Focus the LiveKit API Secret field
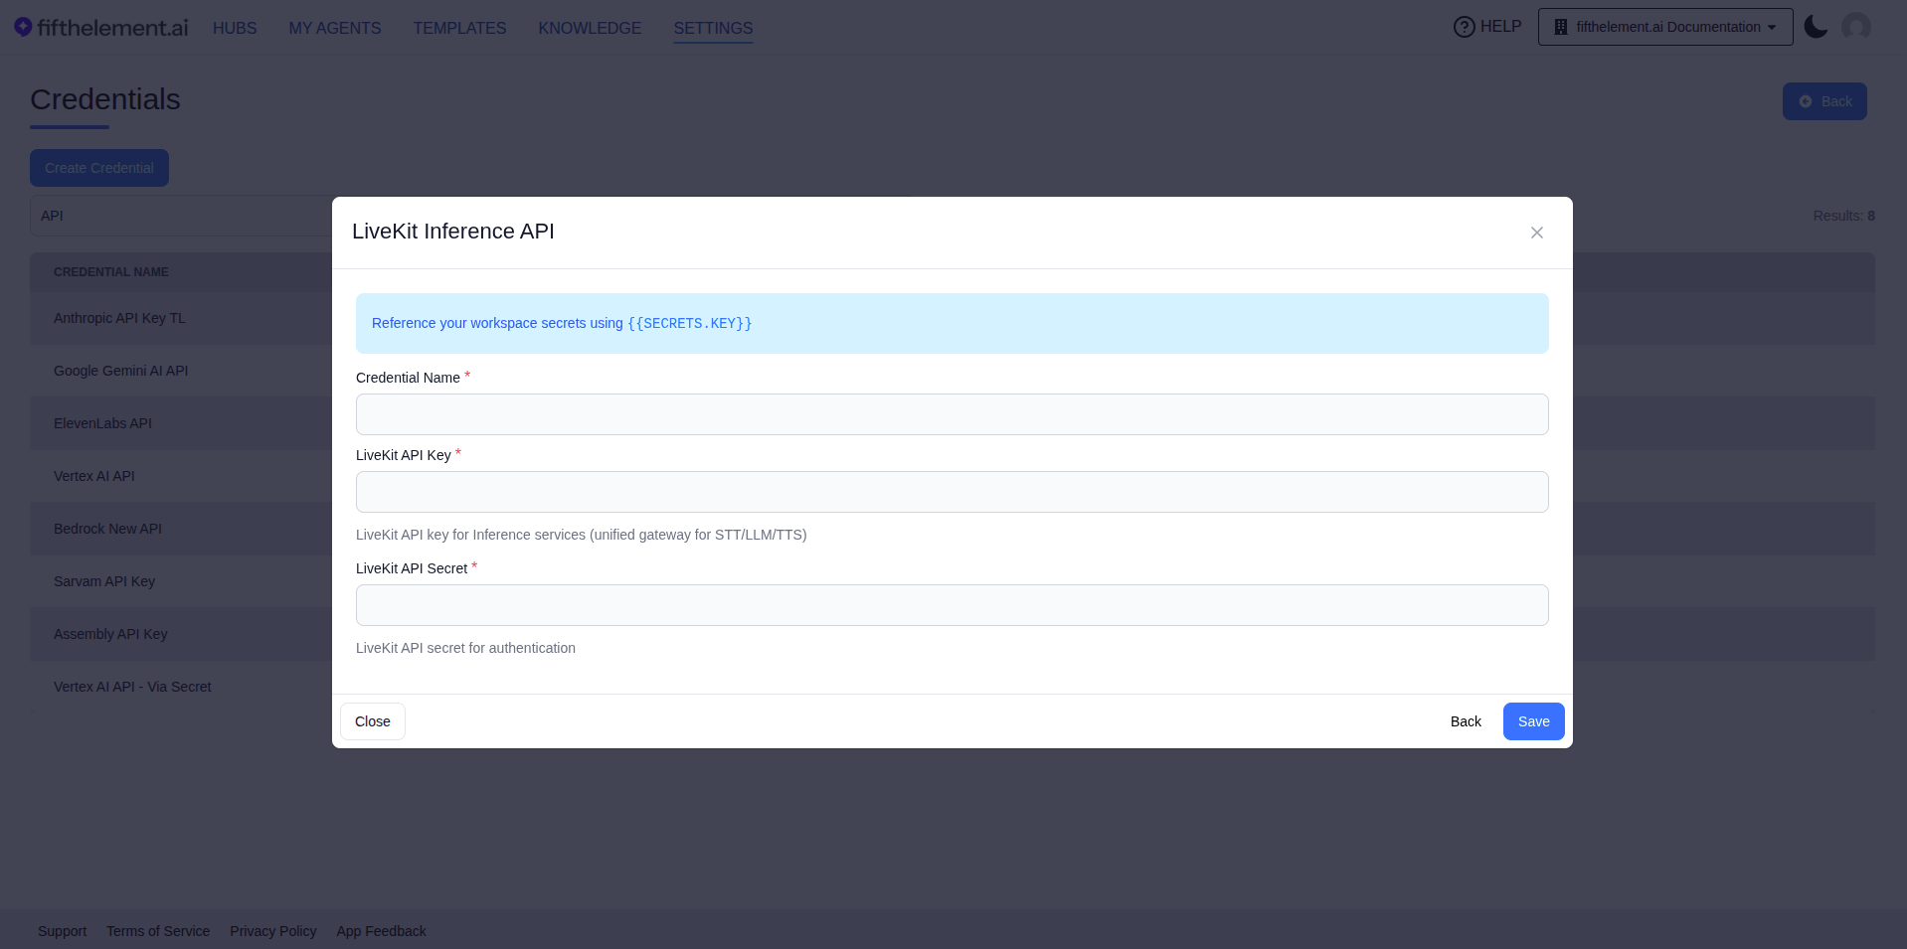Screen dimensions: 1907x949 (952, 605)
